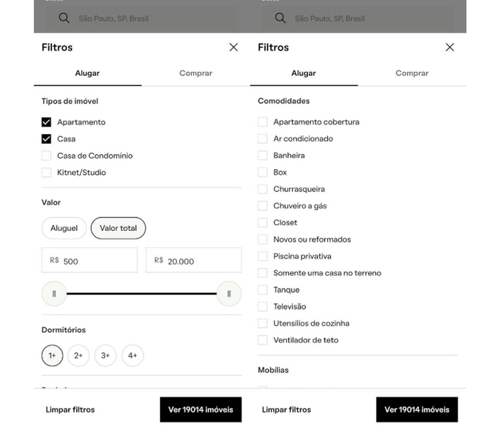Enable the Kitnet/Studio filter
The height and width of the screenshot is (429, 501).
[46, 172]
